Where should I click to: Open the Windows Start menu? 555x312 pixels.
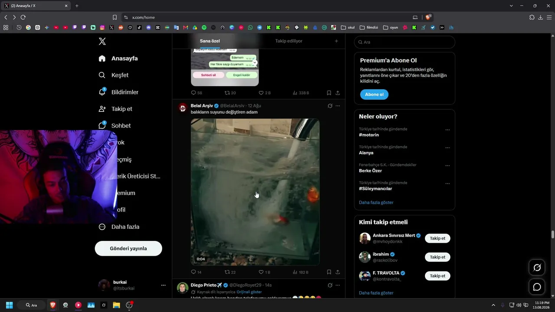pos(9,305)
